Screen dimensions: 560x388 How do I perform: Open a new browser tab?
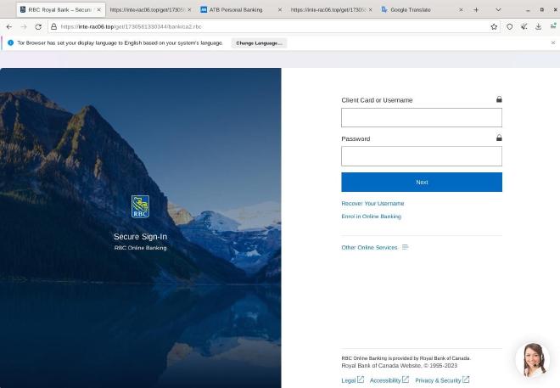[476, 9]
